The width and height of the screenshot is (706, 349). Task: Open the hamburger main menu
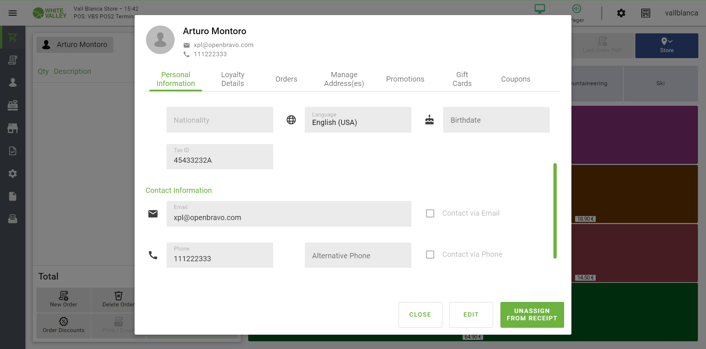pos(13,13)
